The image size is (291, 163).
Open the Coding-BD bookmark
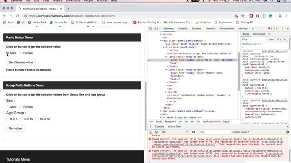point(245,22)
